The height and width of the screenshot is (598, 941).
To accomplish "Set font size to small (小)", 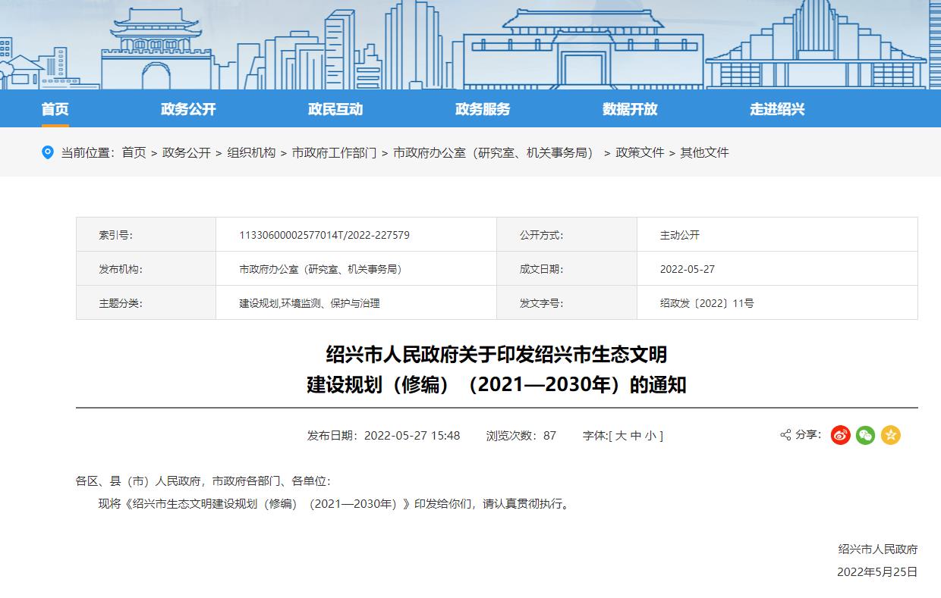I will [x=652, y=435].
